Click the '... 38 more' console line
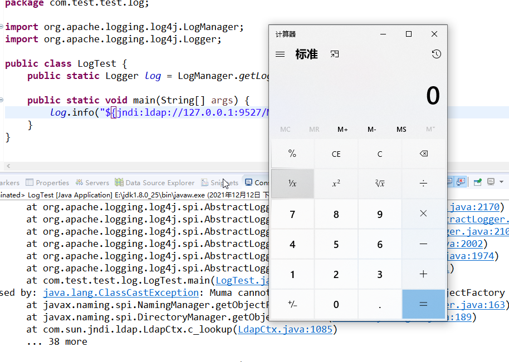 coord(57,341)
